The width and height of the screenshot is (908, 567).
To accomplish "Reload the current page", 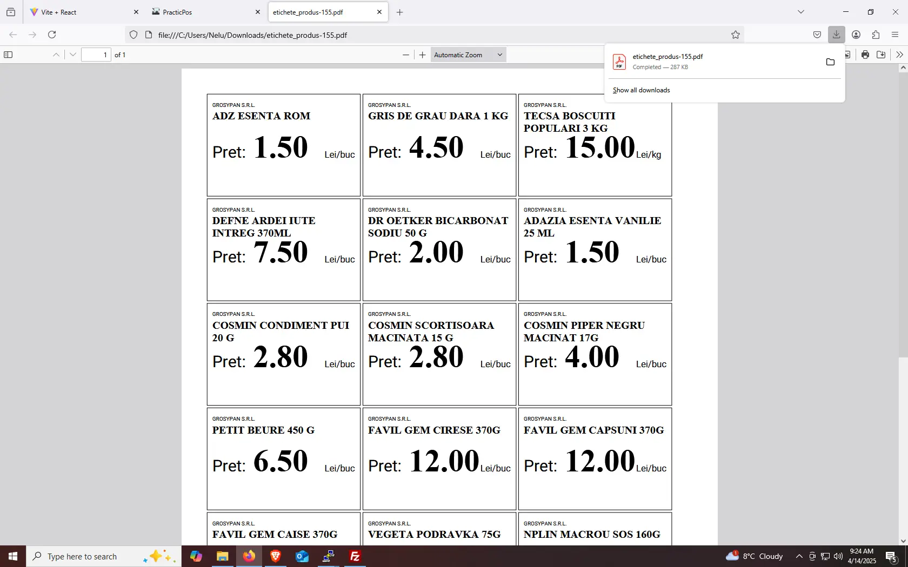I will (x=52, y=35).
